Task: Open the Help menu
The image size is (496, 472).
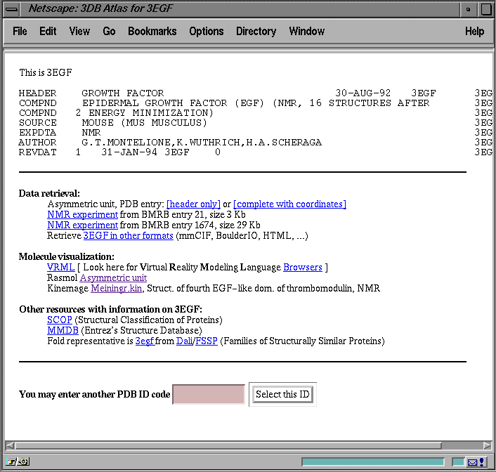Action: pos(474,31)
